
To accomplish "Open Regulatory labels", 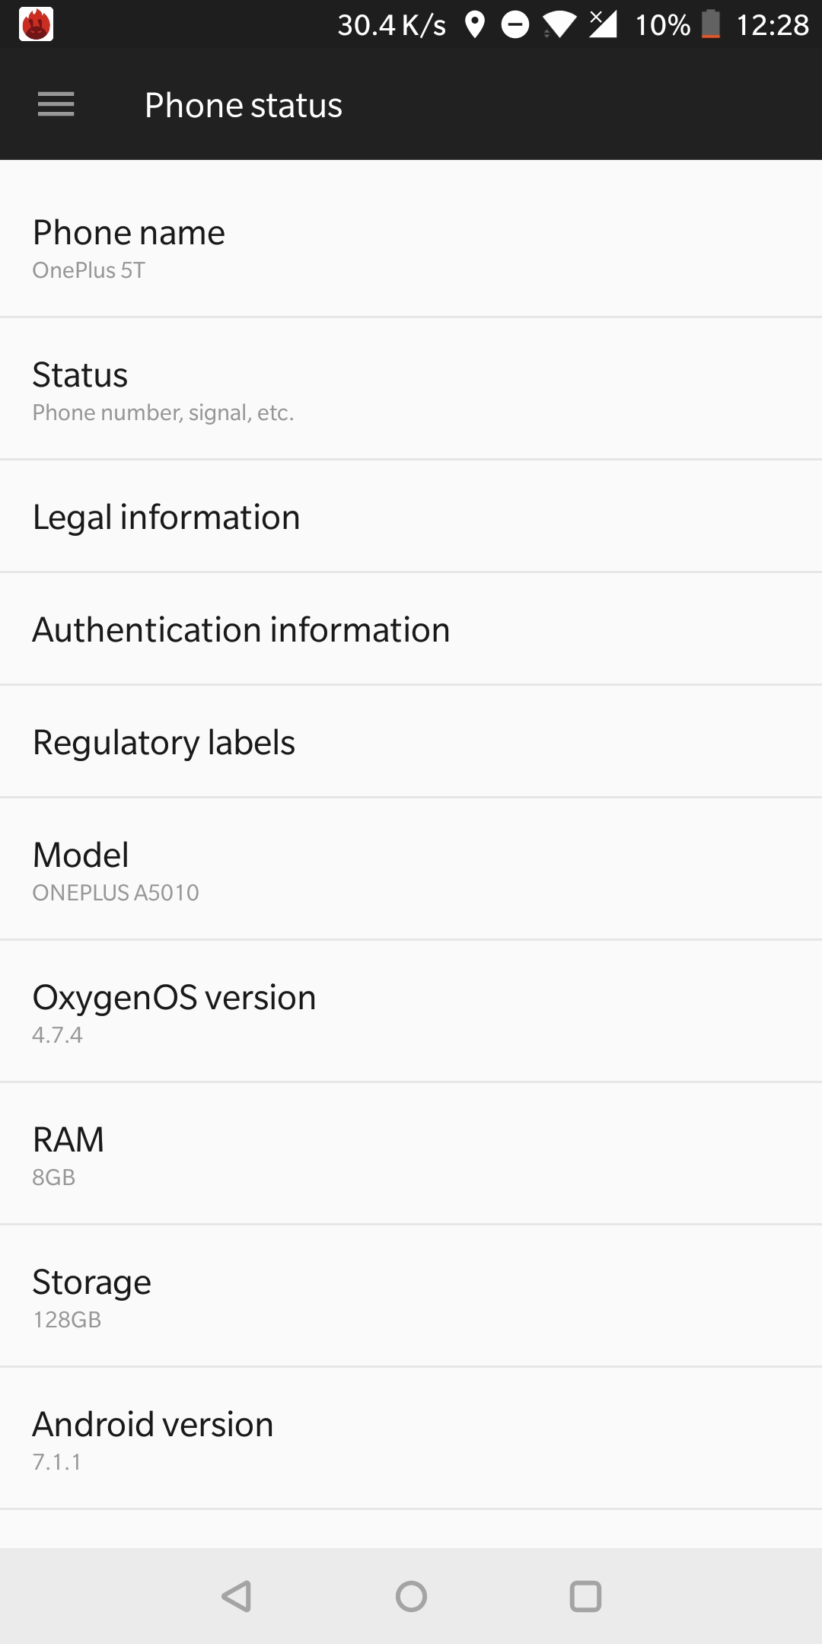I will (x=411, y=741).
